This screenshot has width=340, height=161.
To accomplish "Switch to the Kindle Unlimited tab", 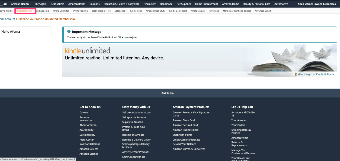I will click(61, 11).
